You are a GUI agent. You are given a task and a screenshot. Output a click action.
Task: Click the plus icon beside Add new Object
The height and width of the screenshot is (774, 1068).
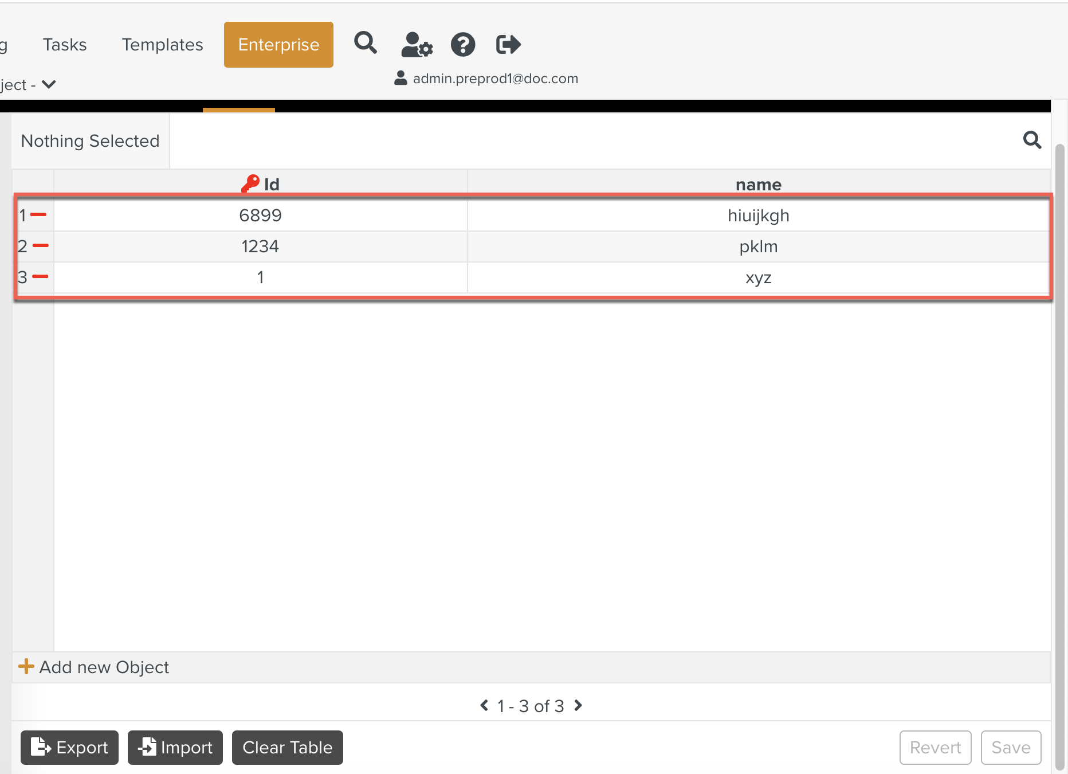pyautogui.click(x=26, y=667)
